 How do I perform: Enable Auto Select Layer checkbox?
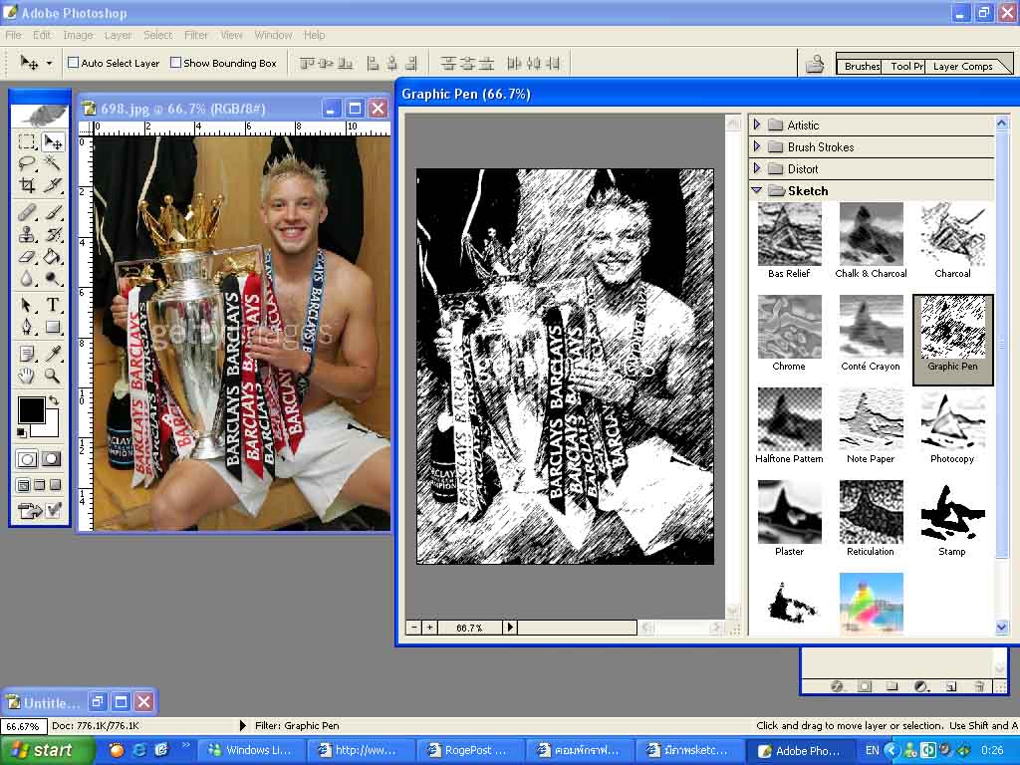click(x=74, y=63)
